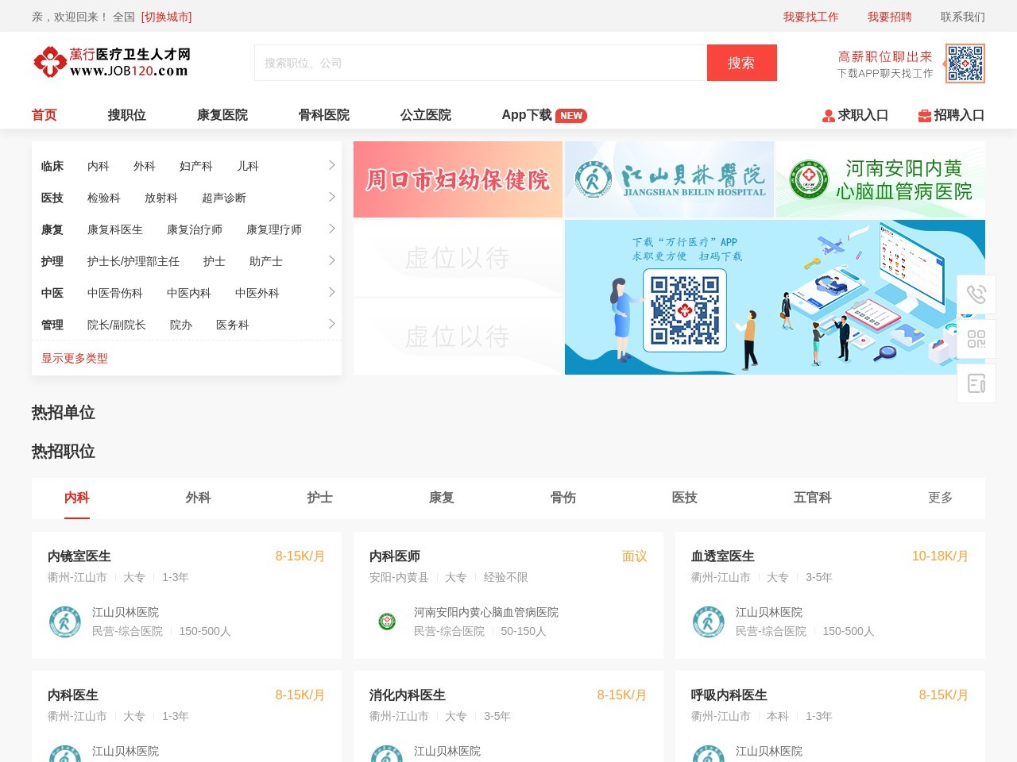Click 江山贝林医院 logo in 内镜室医生 card
The height and width of the screenshot is (762, 1017).
(x=64, y=622)
